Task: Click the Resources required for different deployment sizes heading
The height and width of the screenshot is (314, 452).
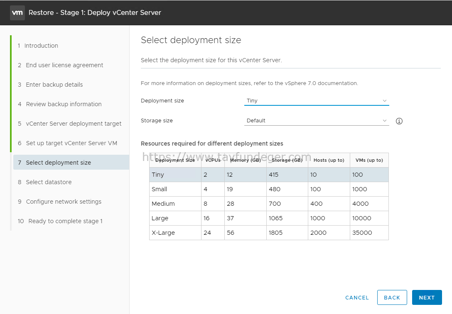Action: 212,144
